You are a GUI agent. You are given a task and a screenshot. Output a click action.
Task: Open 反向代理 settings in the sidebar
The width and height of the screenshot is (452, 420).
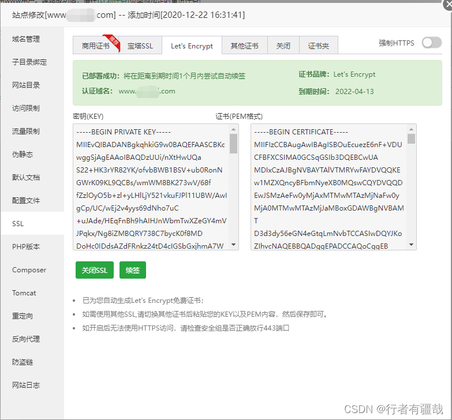point(26,339)
